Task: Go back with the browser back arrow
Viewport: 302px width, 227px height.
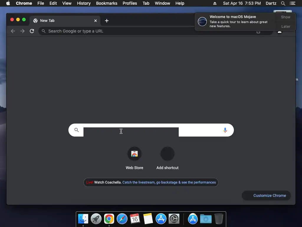Action: click(x=13, y=31)
